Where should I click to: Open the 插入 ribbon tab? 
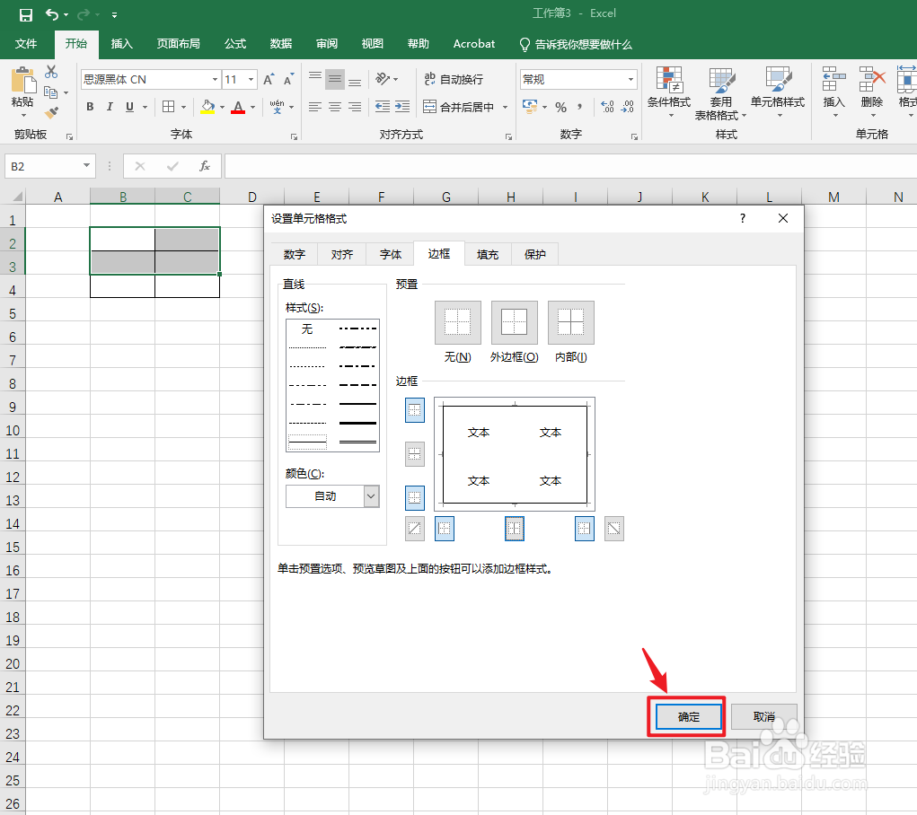click(x=121, y=44)
